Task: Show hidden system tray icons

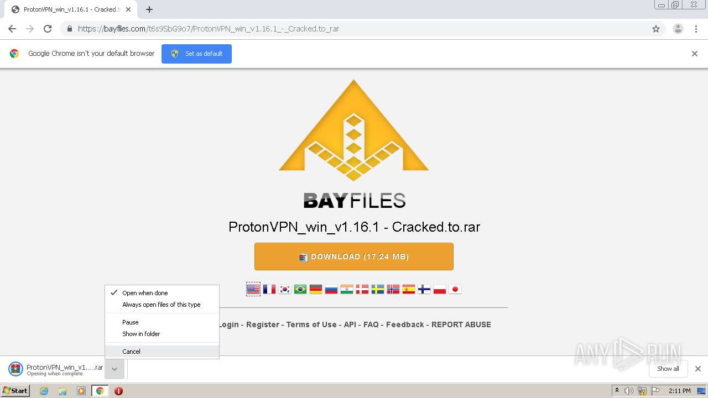Action: 617,391
